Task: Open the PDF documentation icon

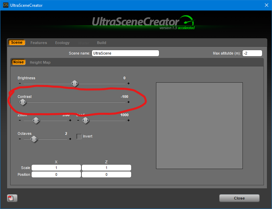Action: click(12, 198)
